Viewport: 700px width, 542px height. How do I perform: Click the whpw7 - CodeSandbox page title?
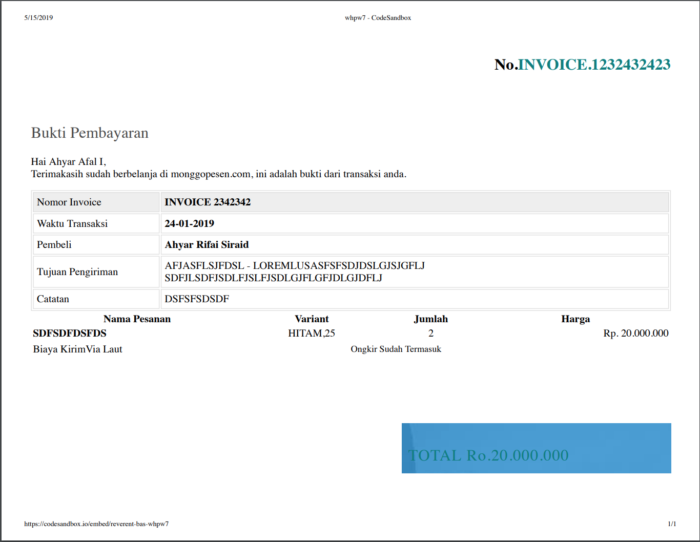378,17
